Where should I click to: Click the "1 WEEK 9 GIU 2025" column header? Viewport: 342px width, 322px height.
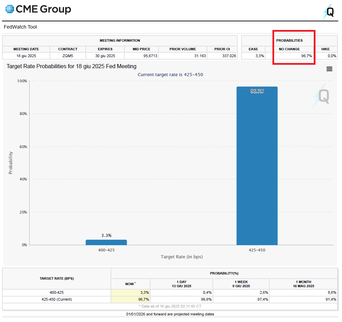click(x=241, y=284)
